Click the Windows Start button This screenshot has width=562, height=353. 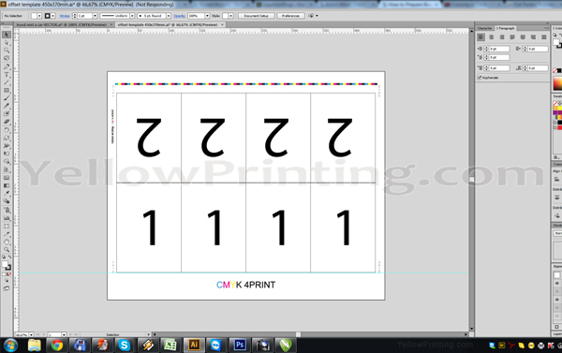pyautogui.click(x=10, y=346)
